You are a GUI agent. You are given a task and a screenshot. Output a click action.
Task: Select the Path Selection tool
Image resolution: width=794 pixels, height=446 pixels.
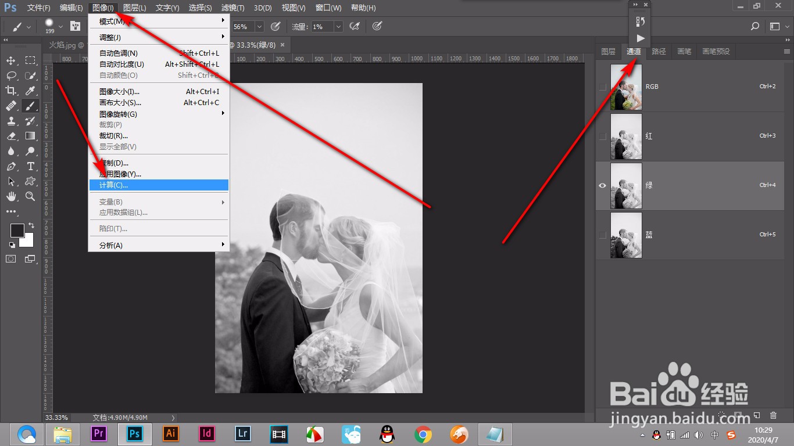tap(11, 181)
